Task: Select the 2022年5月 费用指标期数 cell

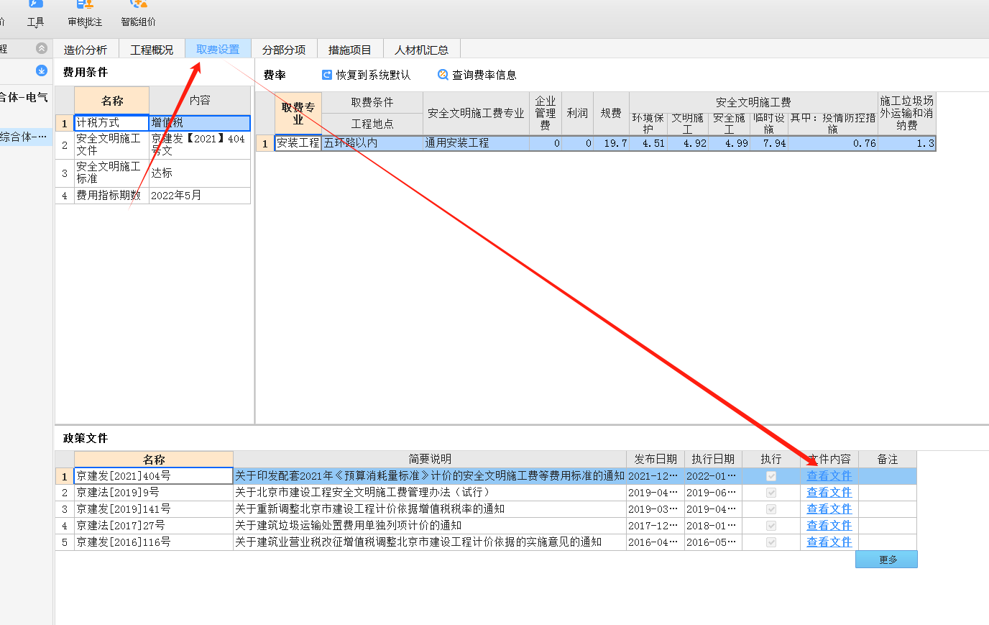Action: click(200, 196)
